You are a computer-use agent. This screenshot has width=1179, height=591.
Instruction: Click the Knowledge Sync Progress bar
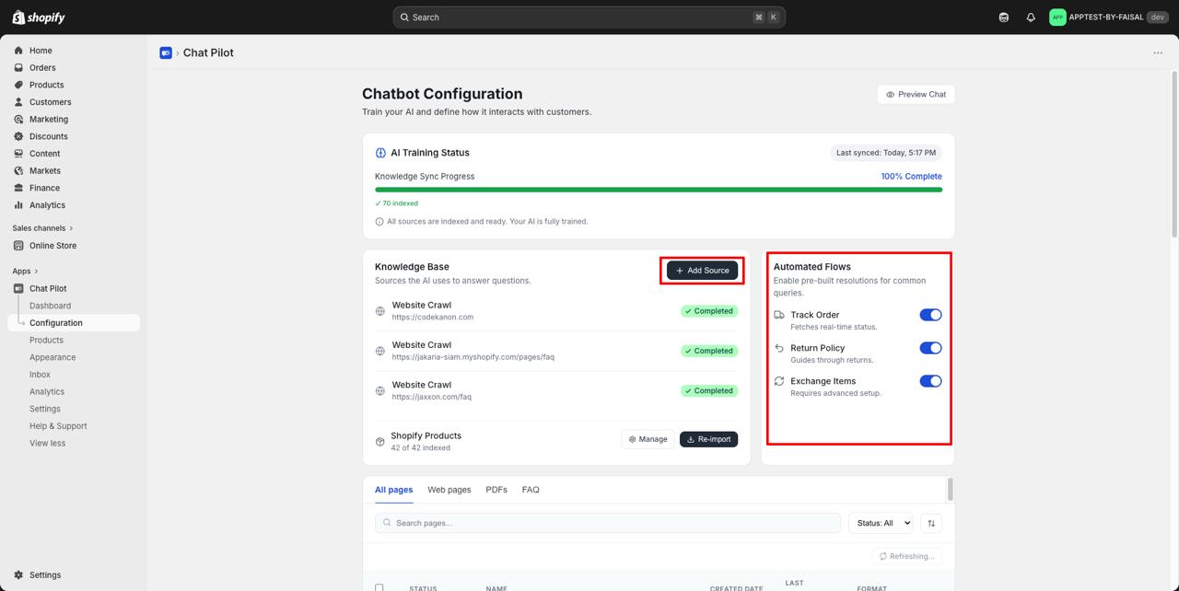659,190
